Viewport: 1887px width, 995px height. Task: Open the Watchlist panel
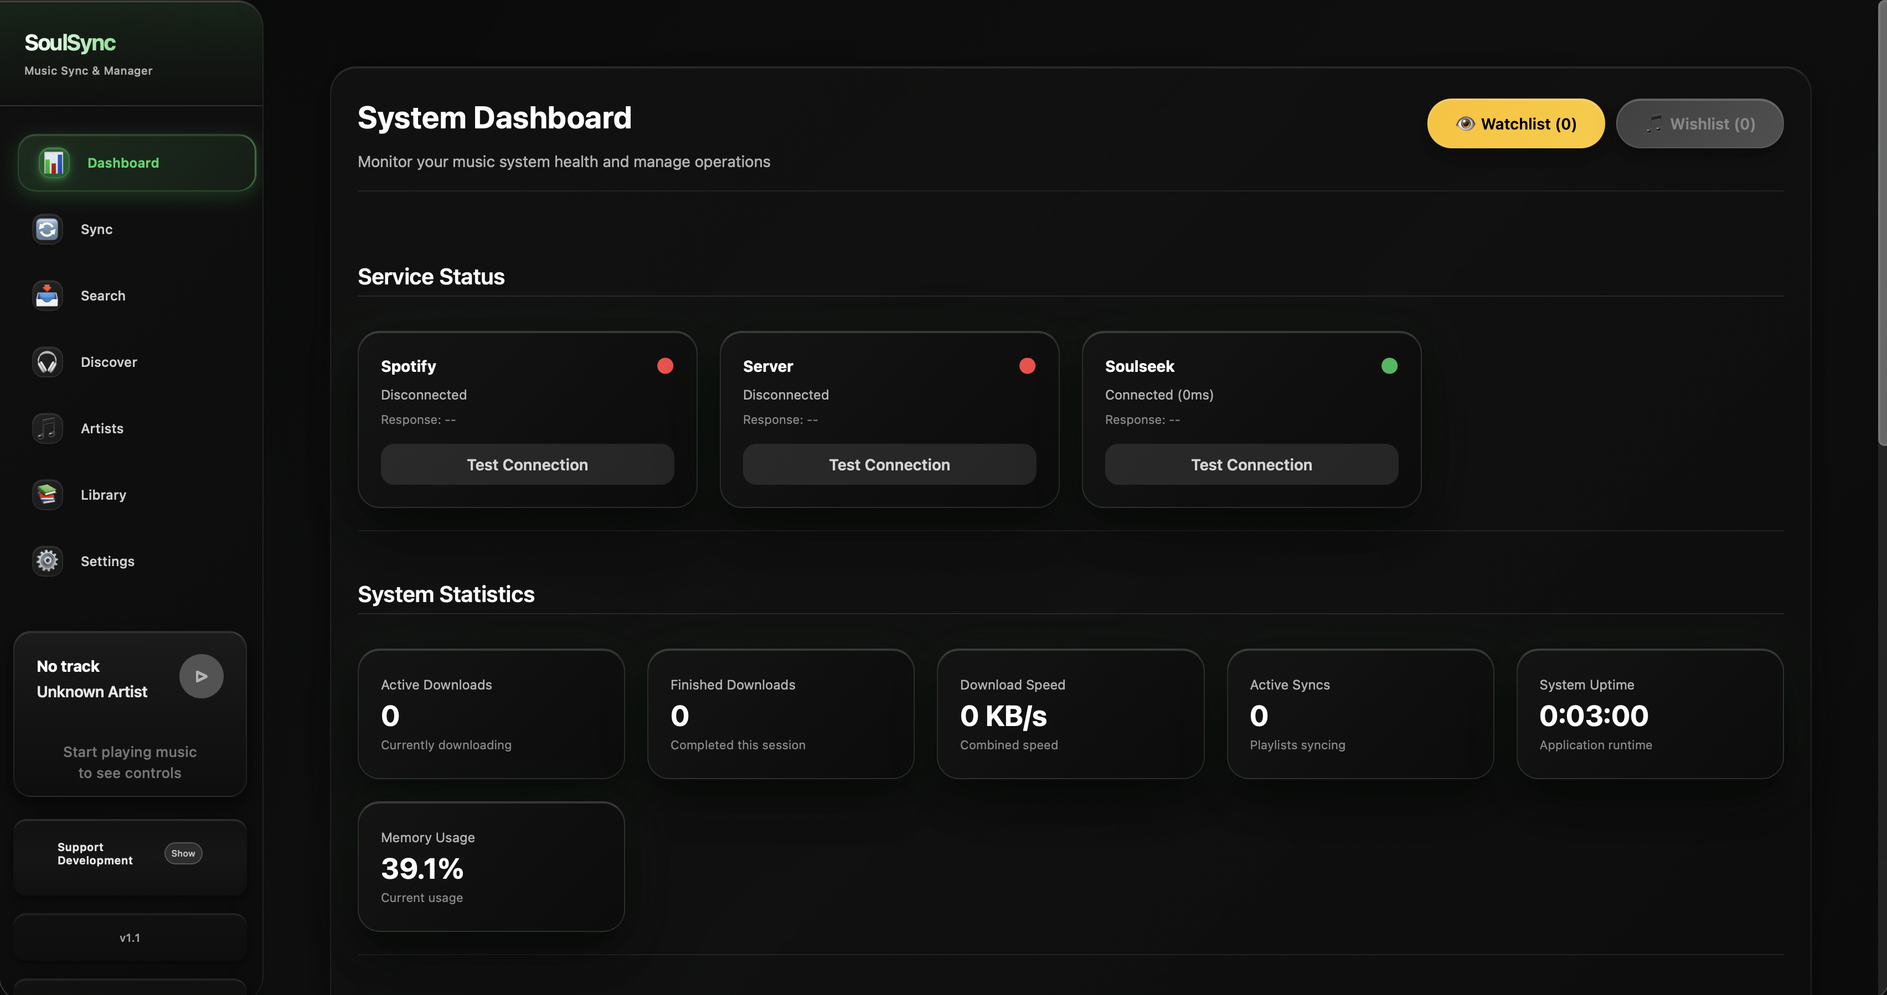tap(1515, 123)
